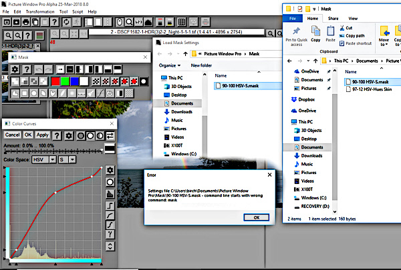Screen dimensions: 401x270
Task: Toggle the swap arrows button in Color Curves
Action: (110, 135)
